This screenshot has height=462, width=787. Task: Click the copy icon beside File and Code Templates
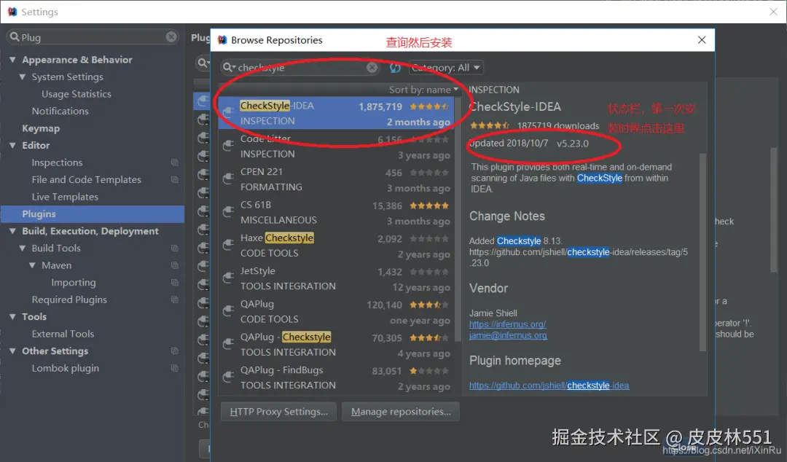coord(174,179)
